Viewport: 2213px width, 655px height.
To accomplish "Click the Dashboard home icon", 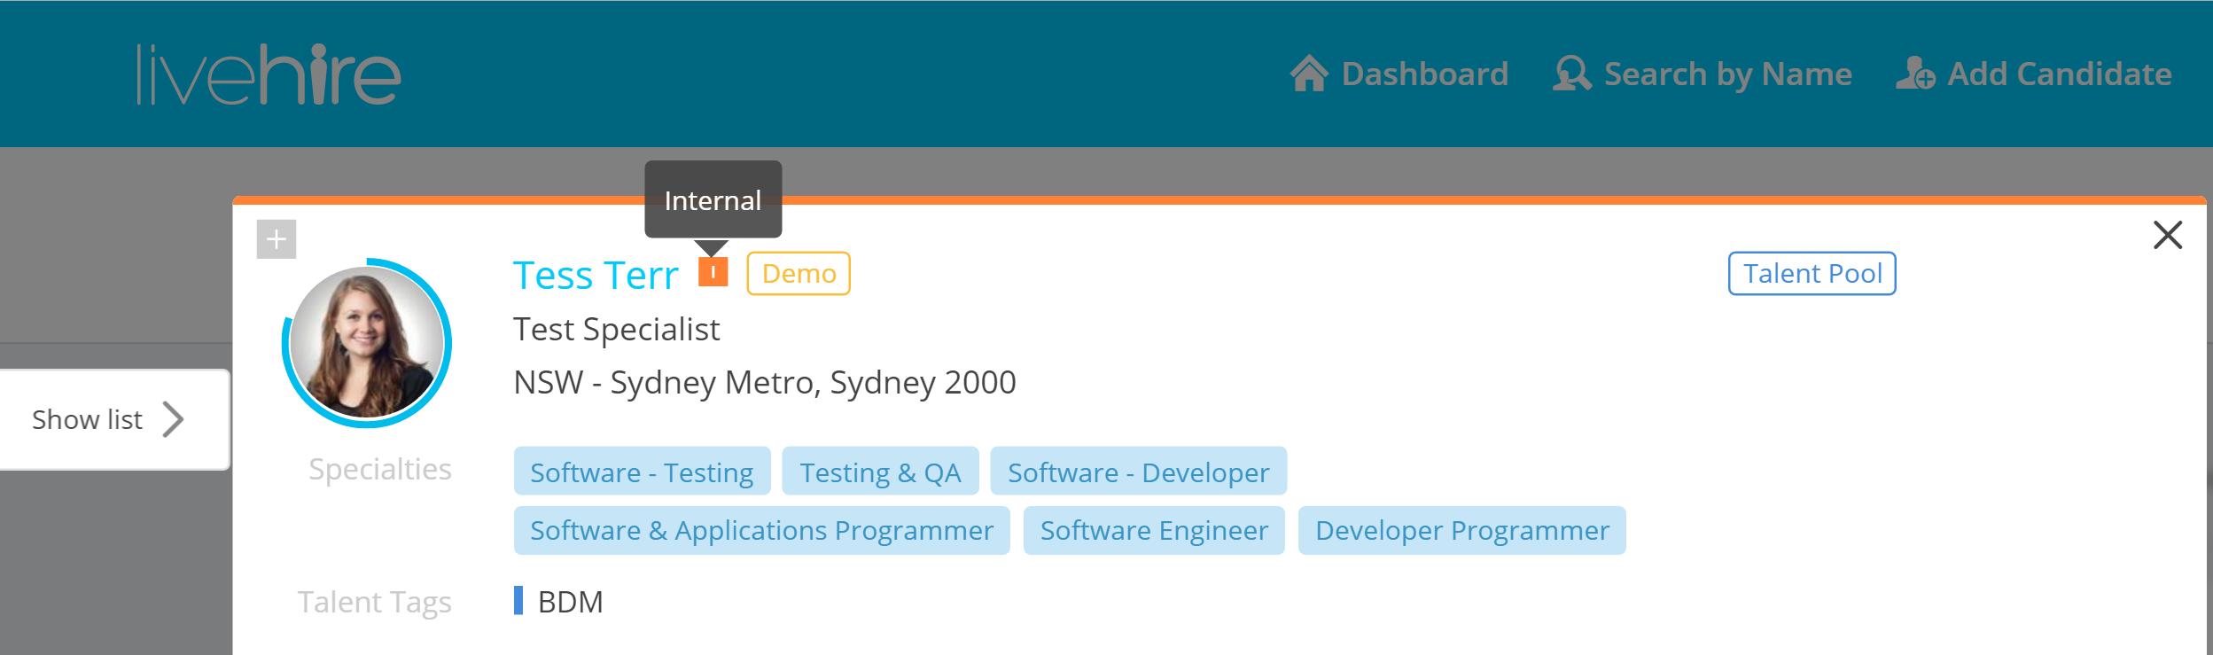I will point(1308,74).
